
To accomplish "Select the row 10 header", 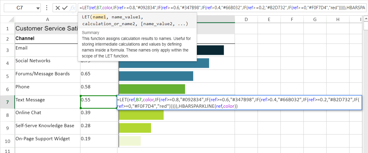I will click(x=7, y=141).
